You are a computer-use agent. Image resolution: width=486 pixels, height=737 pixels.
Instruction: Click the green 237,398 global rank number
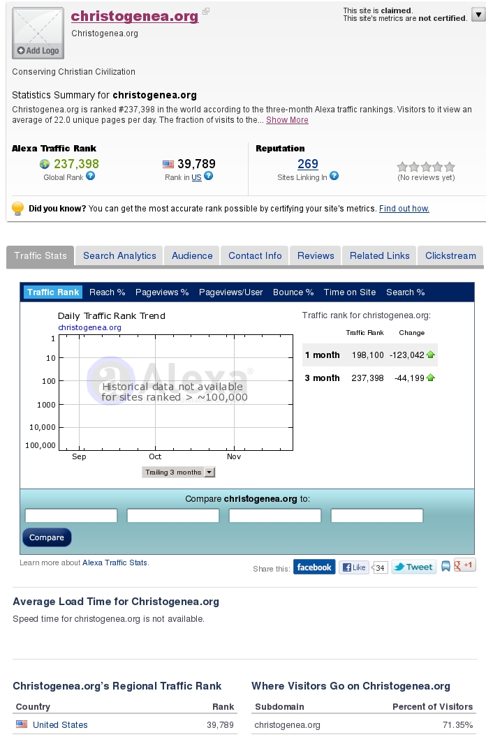(x=76, y=164)
